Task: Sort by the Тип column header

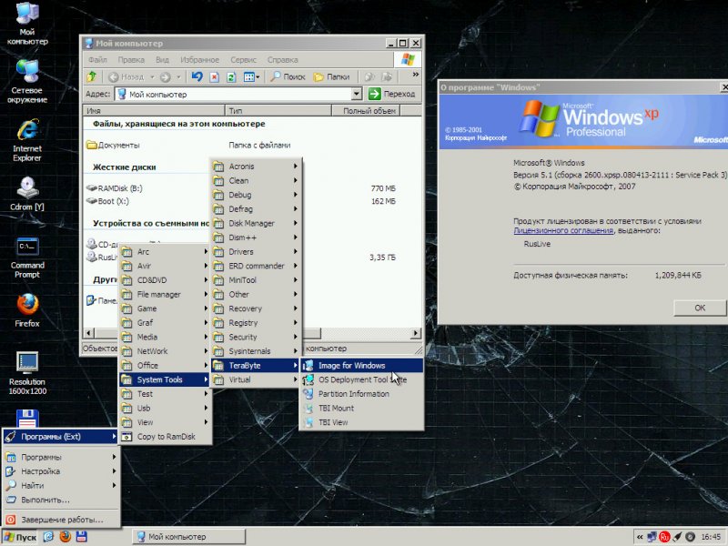Action: click(278, 110)
